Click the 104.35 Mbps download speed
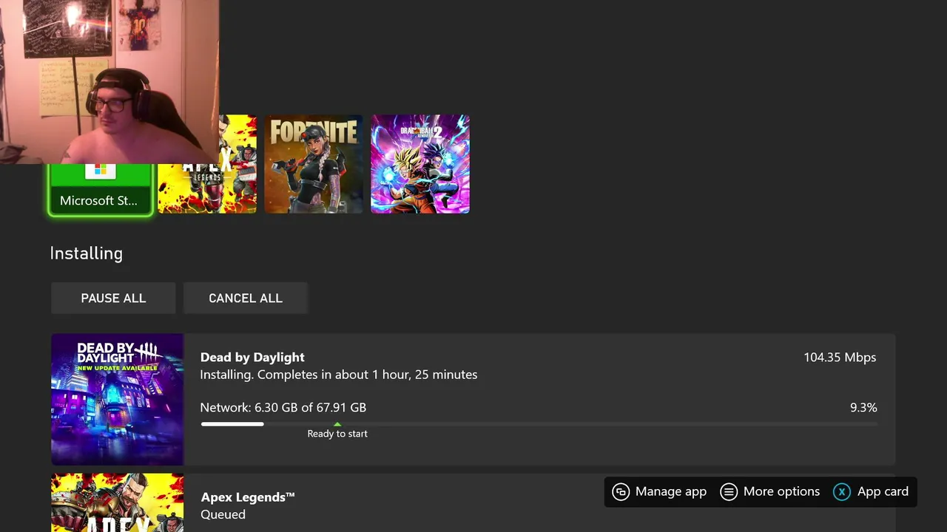Screen dimensions: 947x532 coord(840,357)
